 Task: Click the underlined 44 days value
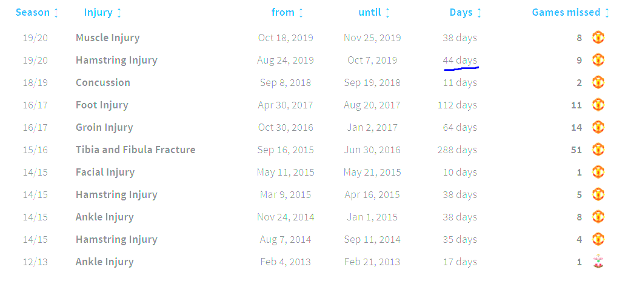pyautogui.click(x=460, y=60)
